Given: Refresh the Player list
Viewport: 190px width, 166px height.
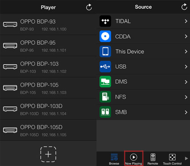Looking at the screenshot, I should (x=89, y=7).
